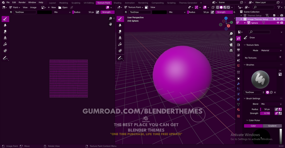Open the Output properties tab

tap(238, 50)
